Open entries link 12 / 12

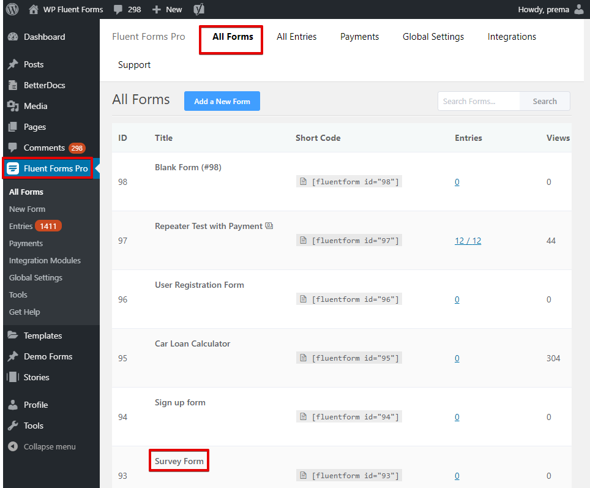(468, 241)
